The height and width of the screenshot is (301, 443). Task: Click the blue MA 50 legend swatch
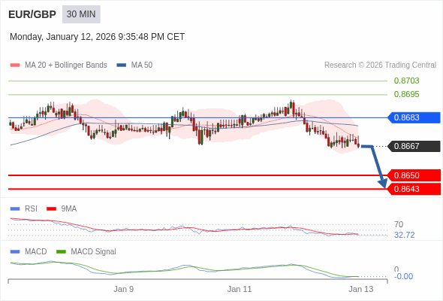click(122, 65)
